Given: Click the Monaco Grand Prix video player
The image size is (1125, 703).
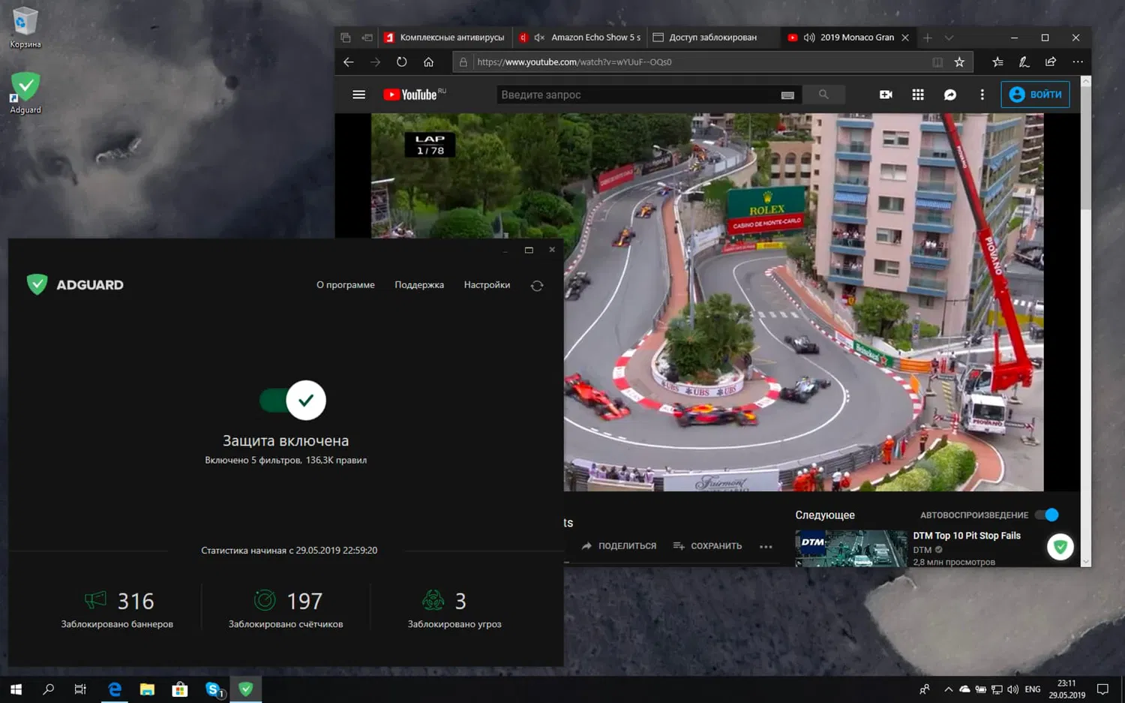Looking at the screenshot, I should click(x=707, y=302).
